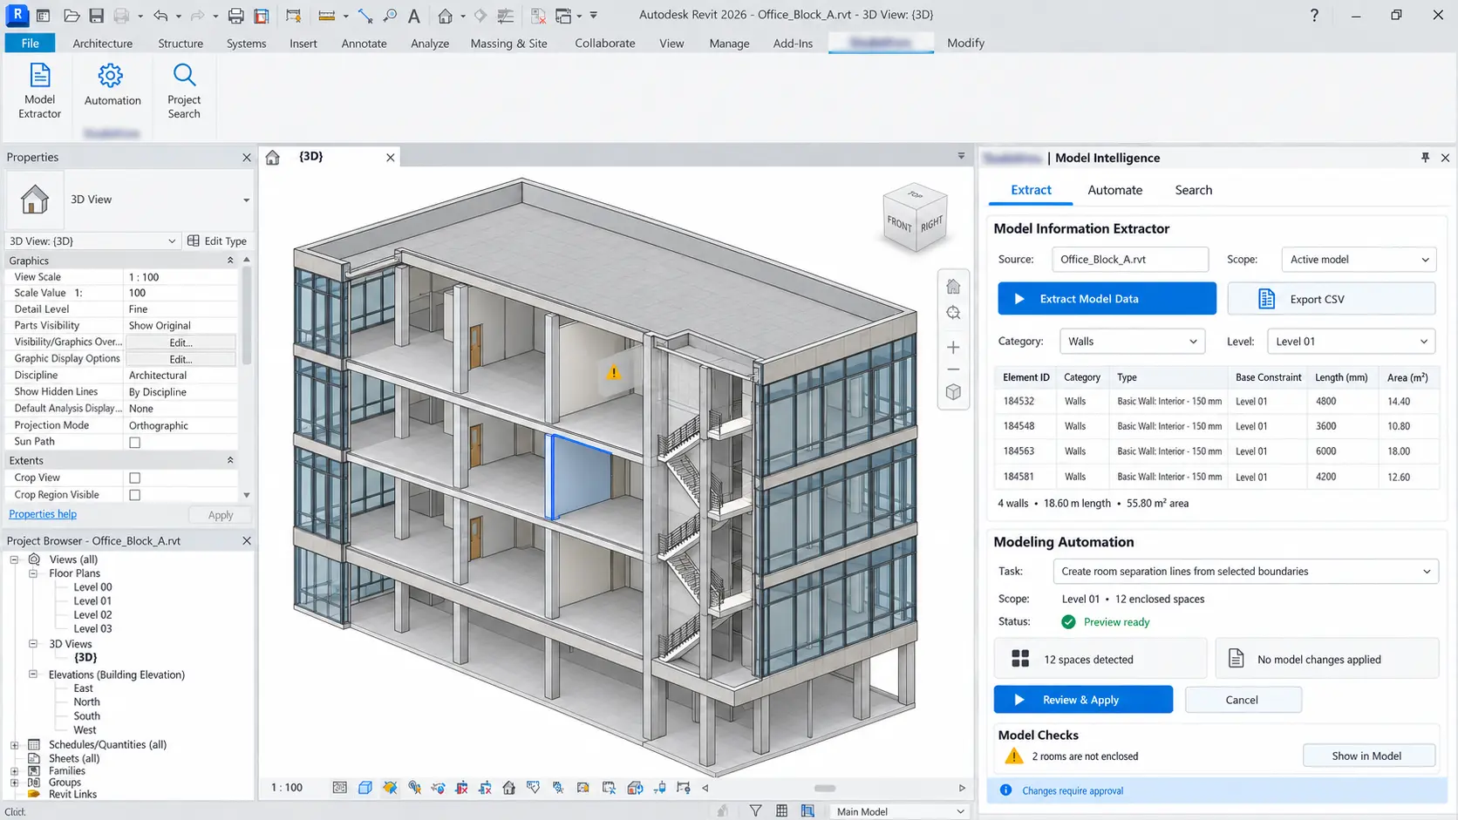Click the Aligned Dimension tool icon
Viewport: 1458px width, 820px height.
[x=365, y=16]
